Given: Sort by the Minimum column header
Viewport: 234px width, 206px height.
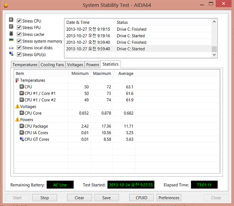Looking at the screenshot, I should [79, 73].
